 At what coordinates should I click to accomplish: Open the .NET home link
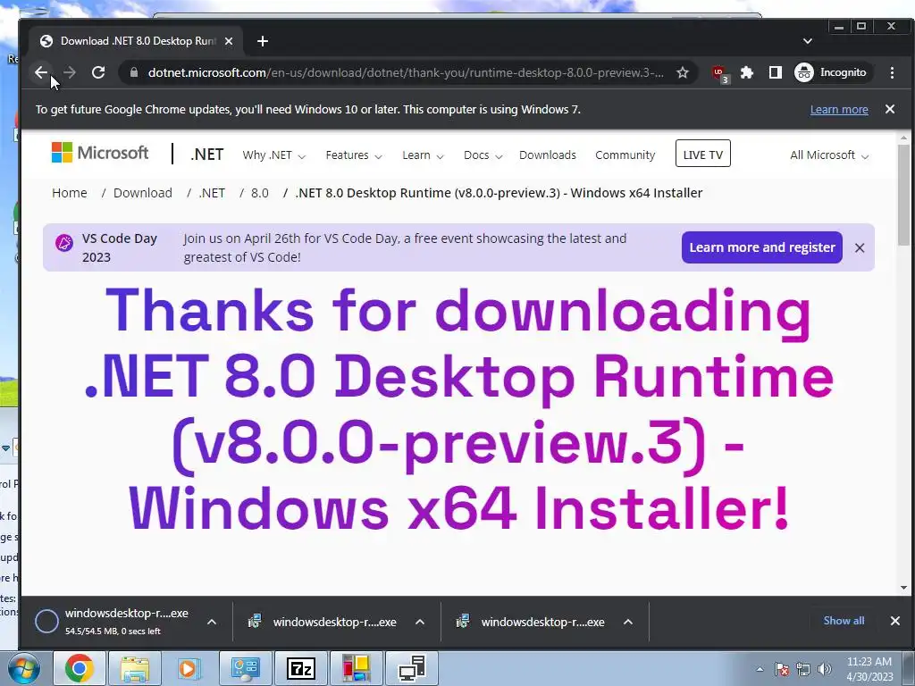click(x=206, y=155)
